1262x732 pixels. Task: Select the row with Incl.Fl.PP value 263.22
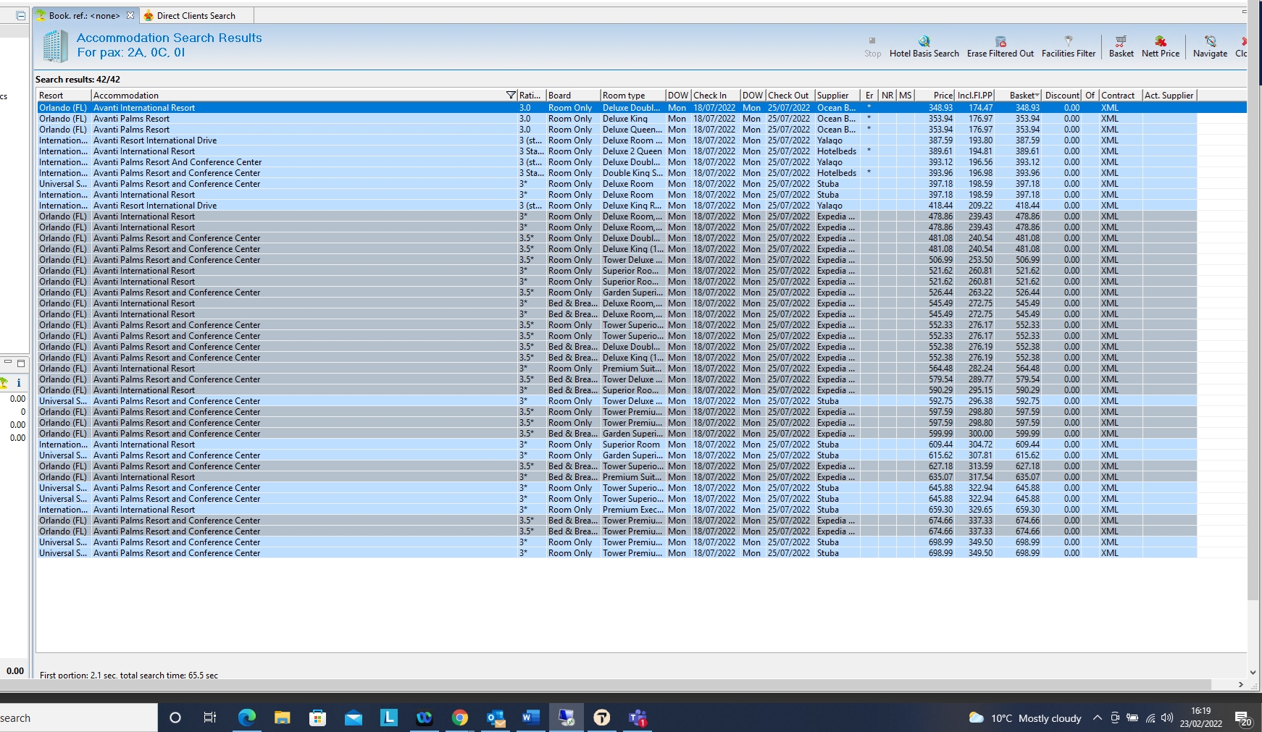617,293
